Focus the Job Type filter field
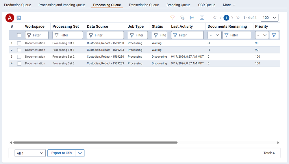Viewport: 289px width, 164px height. [x=138, y=35]
